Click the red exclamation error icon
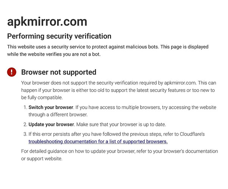This screenshot has height=189, width=228. pos(12,72)
